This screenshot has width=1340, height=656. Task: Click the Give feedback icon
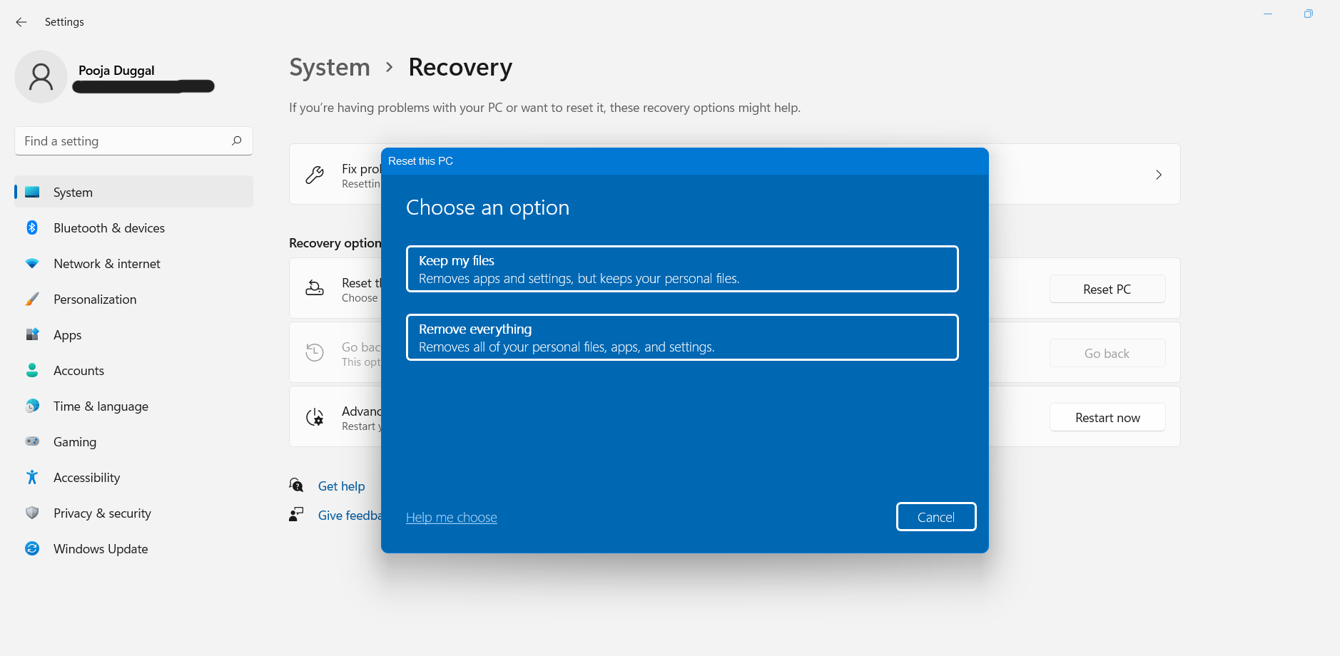pyautogui.click(x=296, y=515)
